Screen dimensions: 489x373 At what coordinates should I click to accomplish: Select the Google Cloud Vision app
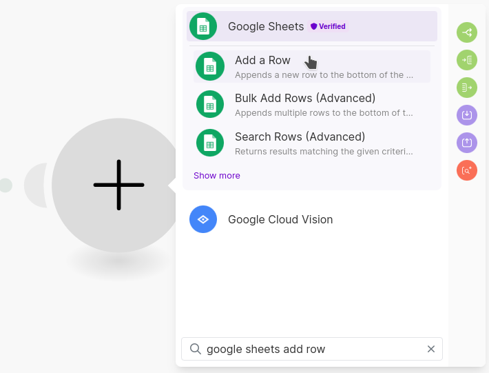click(312, 219)
